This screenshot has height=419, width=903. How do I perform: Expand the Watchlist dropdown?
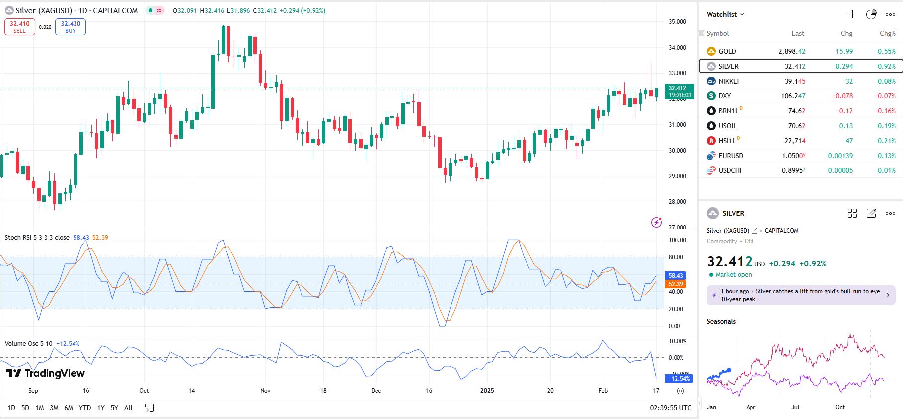(725, 14)
